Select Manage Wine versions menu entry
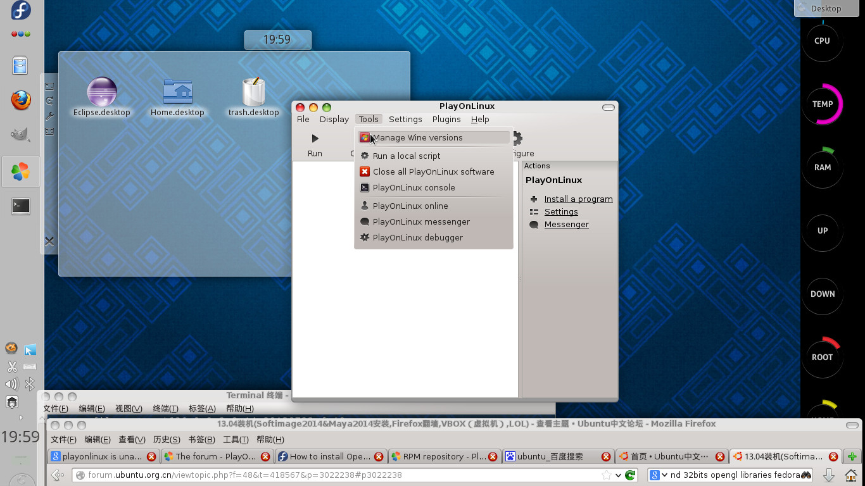 point(434,137)
